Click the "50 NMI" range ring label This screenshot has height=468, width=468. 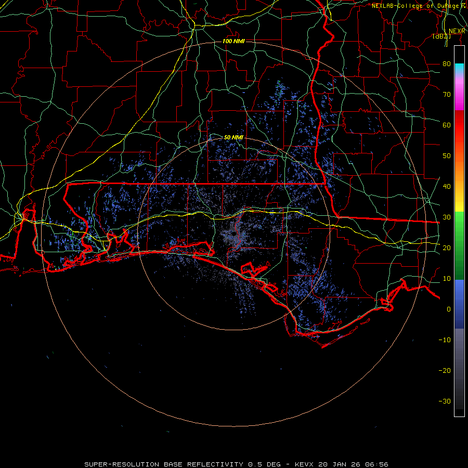point(233,138)
